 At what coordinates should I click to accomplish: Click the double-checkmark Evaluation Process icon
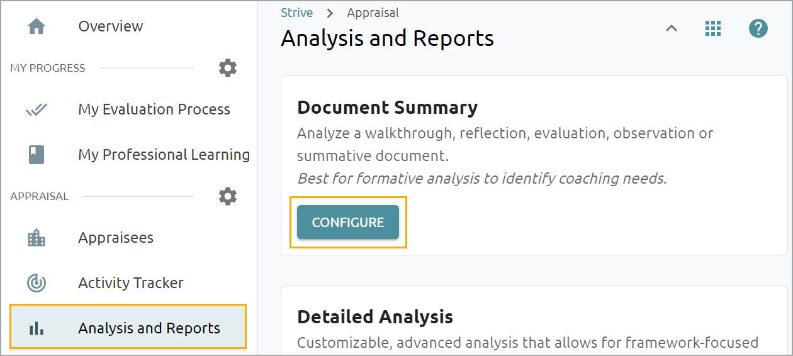[x=37, y=109]
